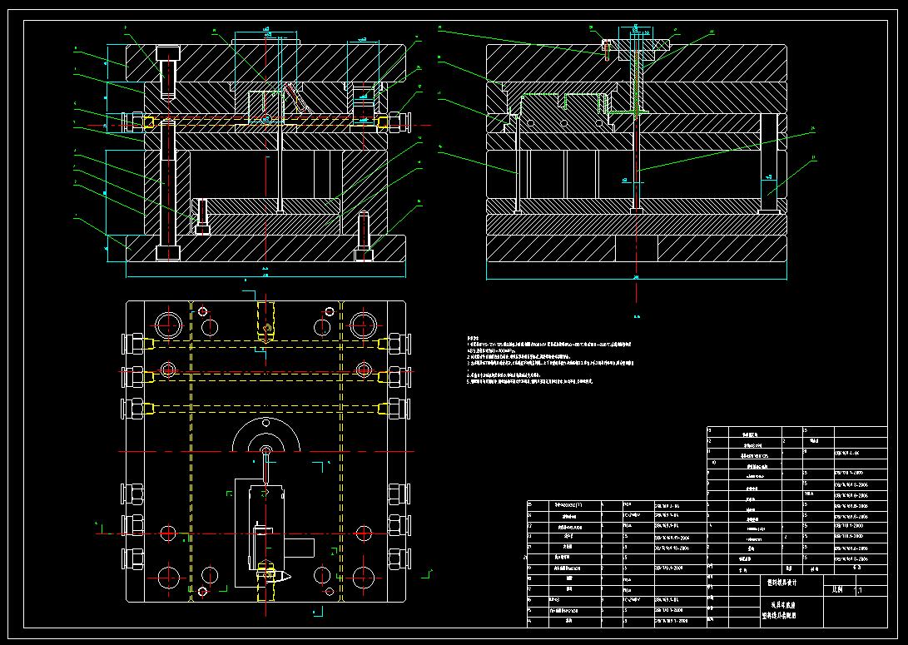Select a hex bolt symbol on the left sectional view
908x645 pixels.
[167, 52]
